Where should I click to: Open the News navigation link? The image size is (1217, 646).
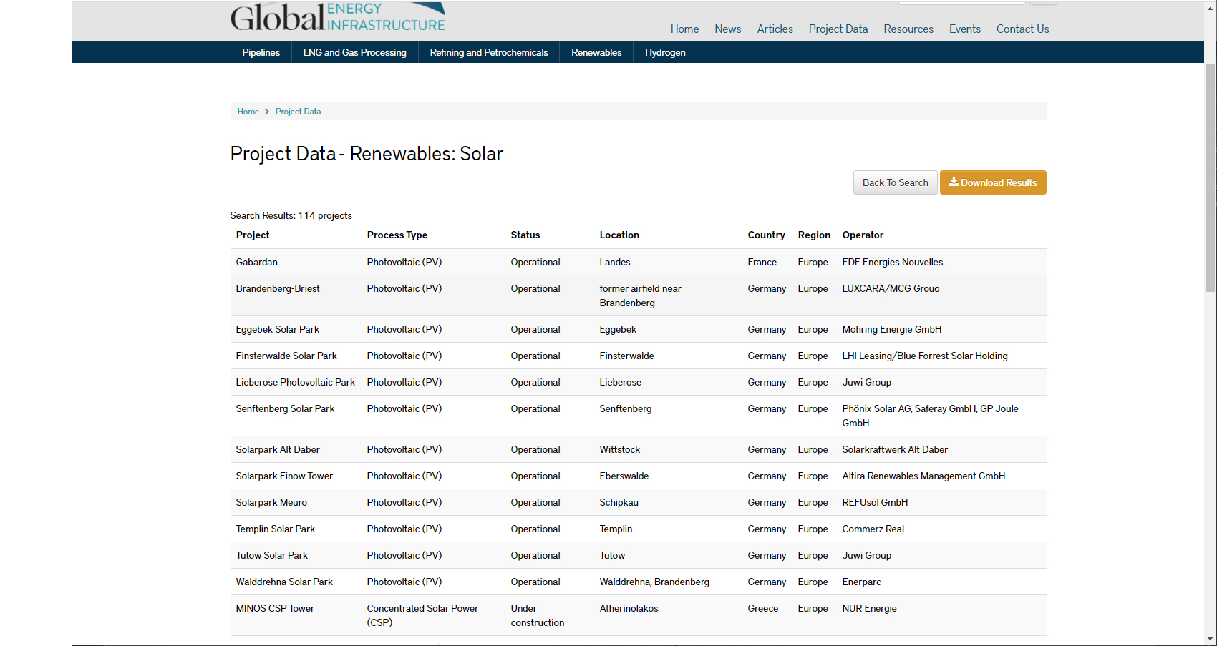727,29
